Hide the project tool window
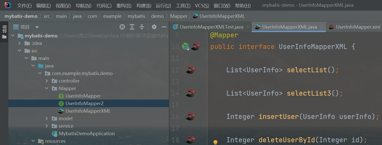The width and height of the screenshot is (382, 145). [164, 27]
